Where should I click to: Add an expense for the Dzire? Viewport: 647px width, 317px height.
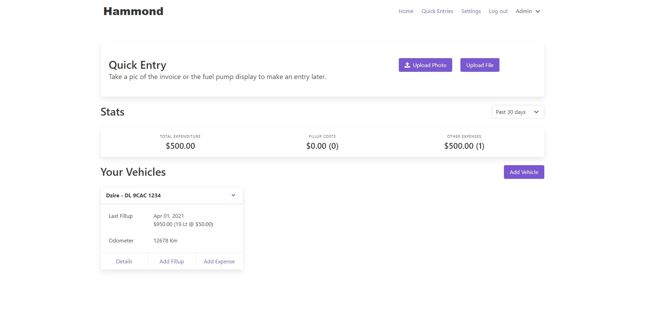pyautogui.click(x=219, y=261)
